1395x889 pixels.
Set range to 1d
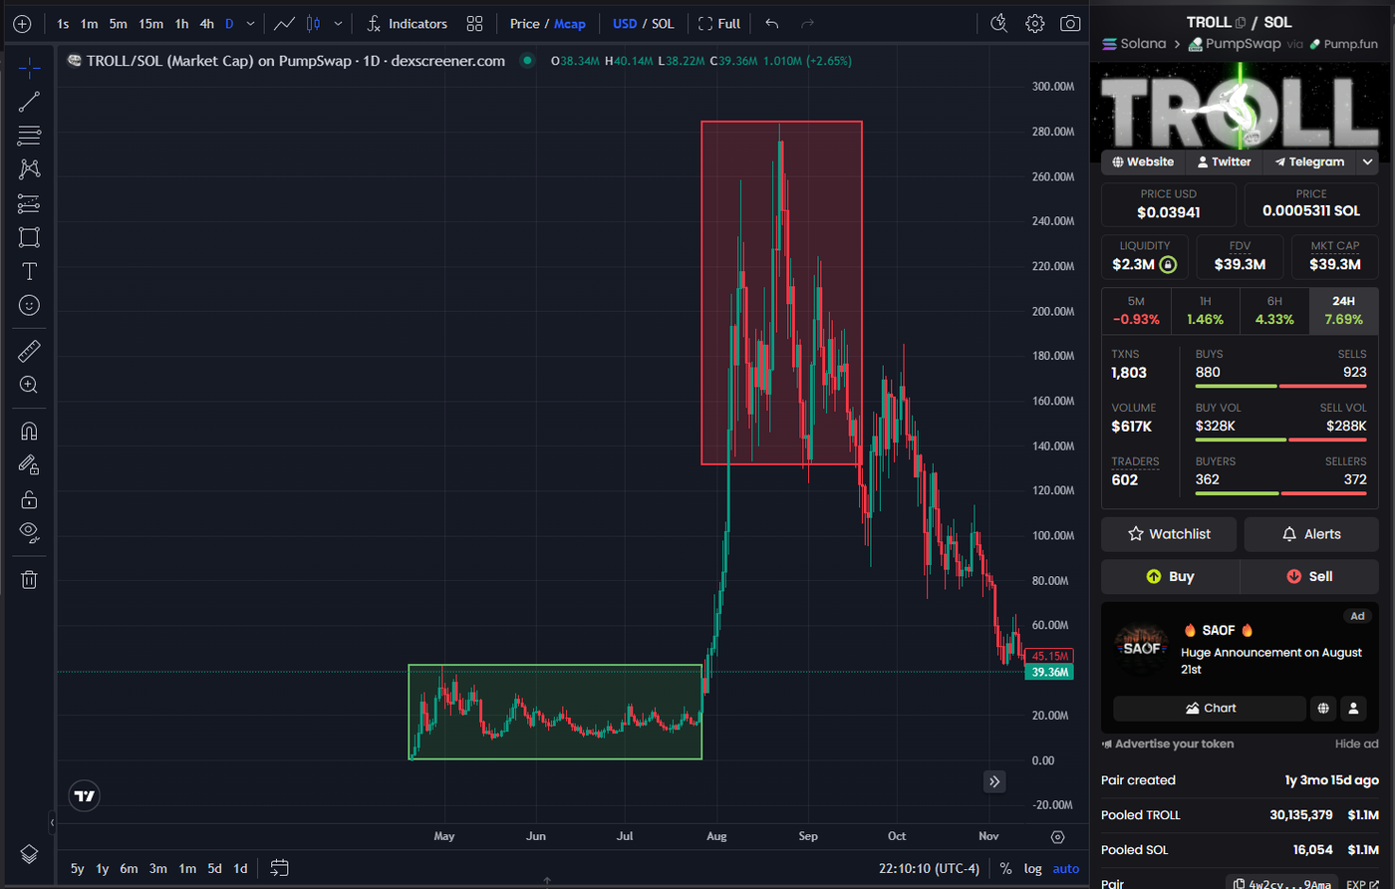pyautogui.click(x=240, y=868)
